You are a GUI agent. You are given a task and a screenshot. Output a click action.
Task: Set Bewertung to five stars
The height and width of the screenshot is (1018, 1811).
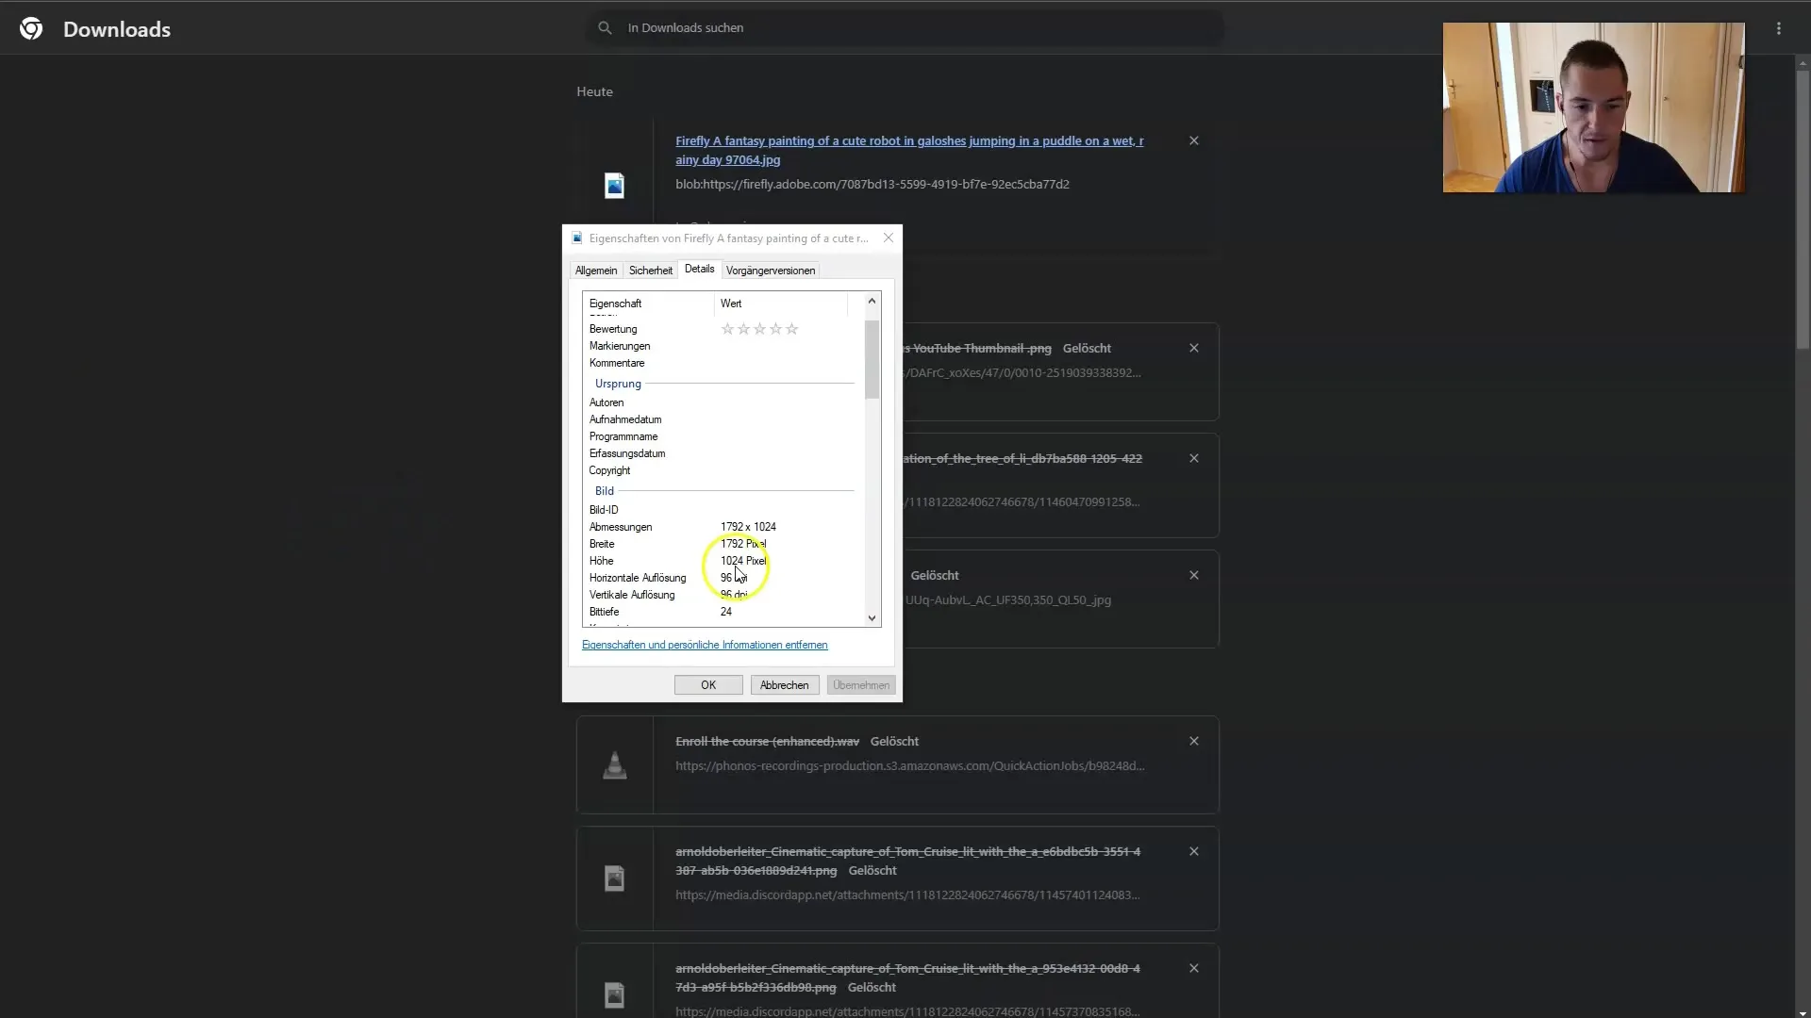tap(791, 329)
